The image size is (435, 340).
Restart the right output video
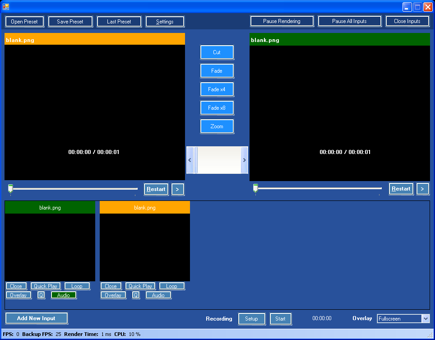(x=401, y=189)
